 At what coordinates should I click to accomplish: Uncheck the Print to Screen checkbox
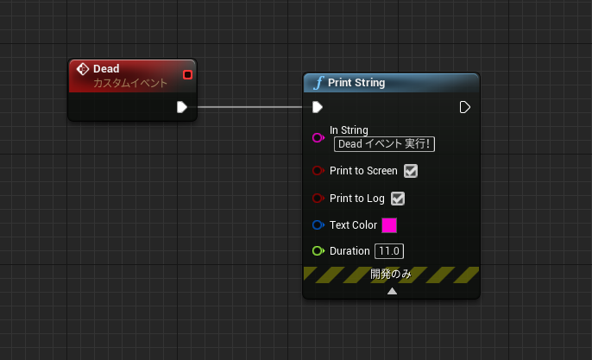[411, 171]
